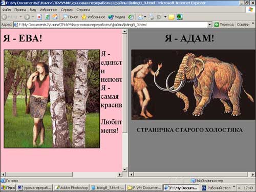
Task: Click the Back (Назад) navigation button
Action: (x=10, y=17)
